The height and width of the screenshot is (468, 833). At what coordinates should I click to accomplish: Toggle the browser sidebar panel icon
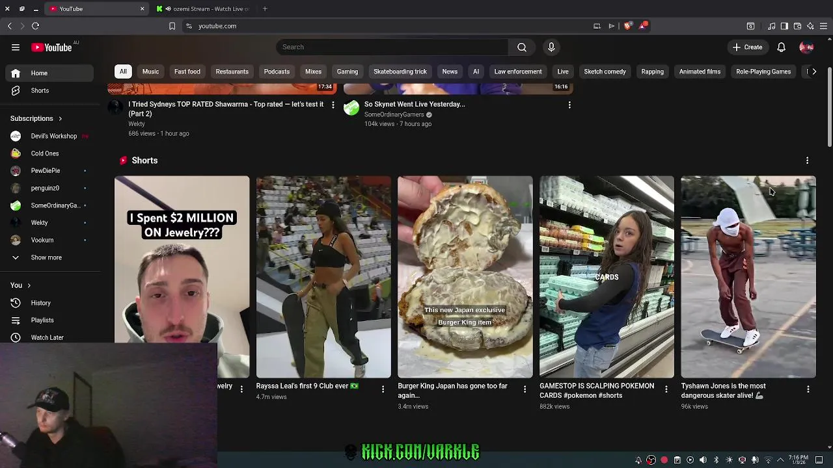[x=784, y=26]
